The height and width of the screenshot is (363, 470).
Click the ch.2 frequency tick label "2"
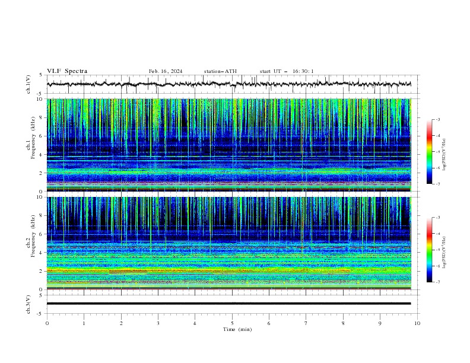click(x=42, y=271)
